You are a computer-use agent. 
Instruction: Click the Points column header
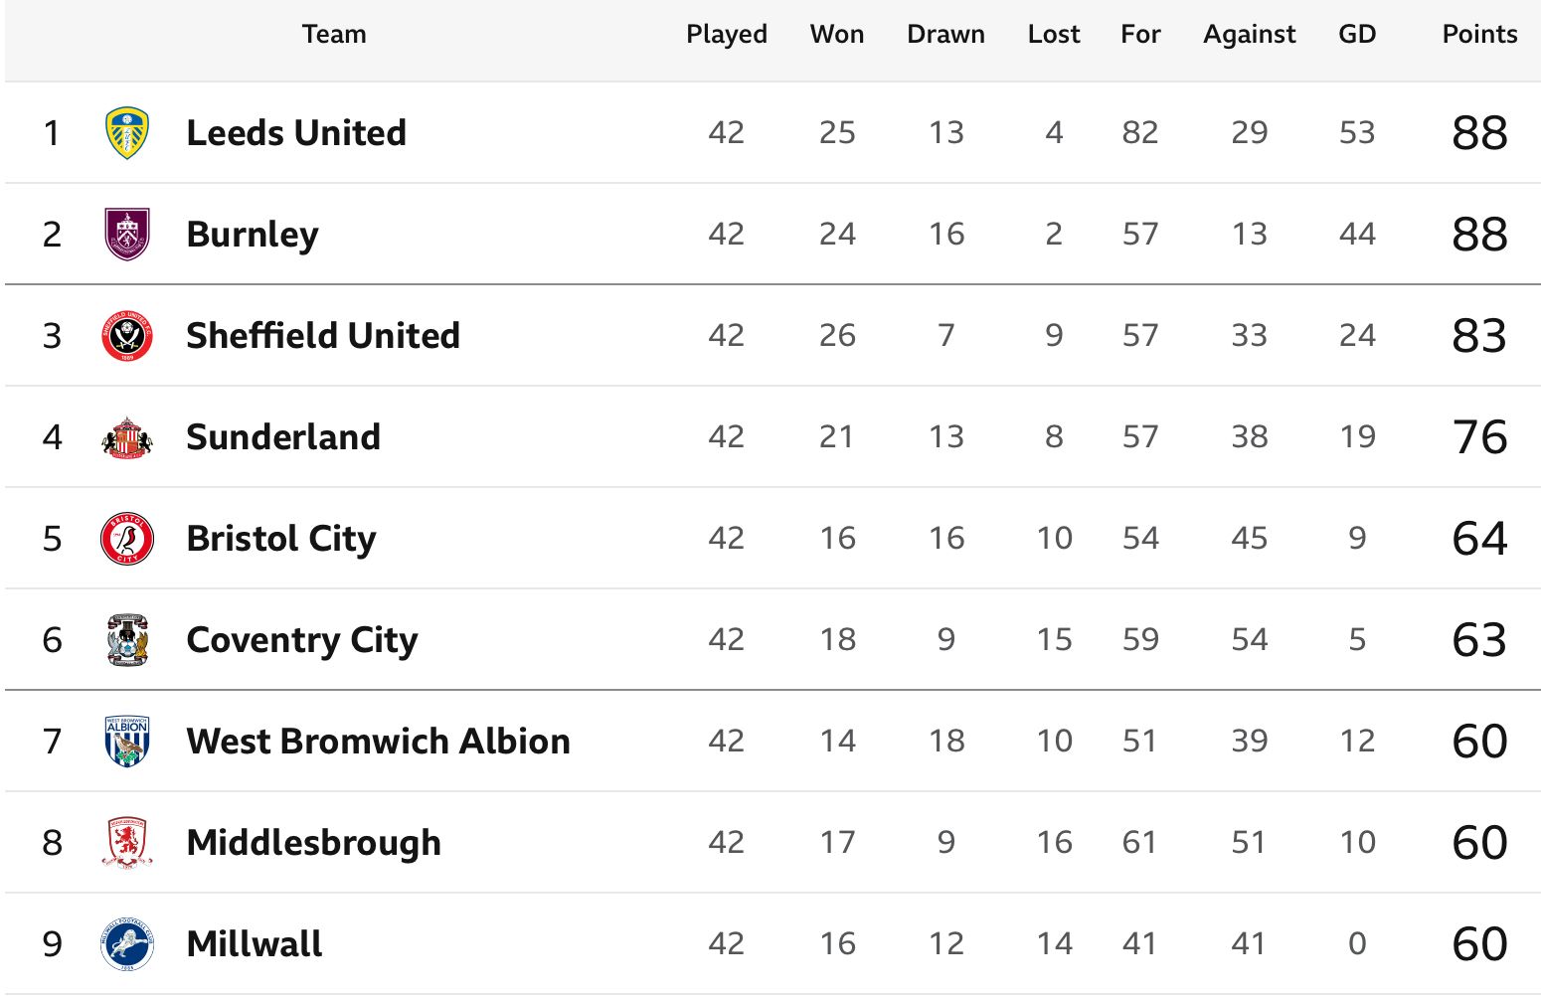[x=1479, y=35]
